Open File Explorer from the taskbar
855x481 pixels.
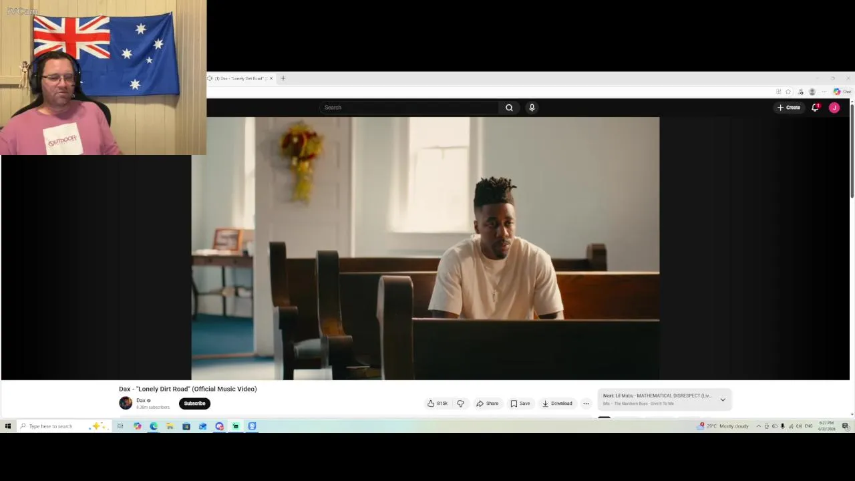(x=170, y=426)
